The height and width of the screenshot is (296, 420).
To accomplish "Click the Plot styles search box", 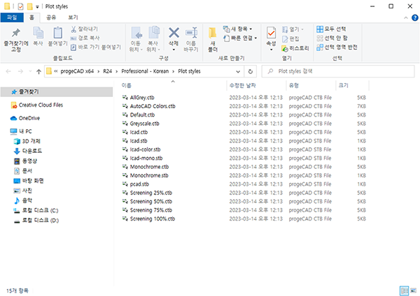I will click(338, 71).
